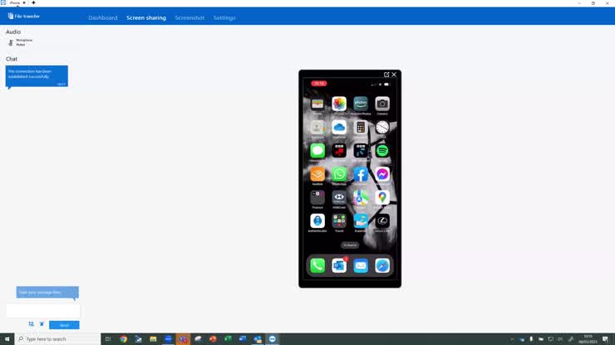
Task: Tap the Camera app icon
Action: pos(382,104)
